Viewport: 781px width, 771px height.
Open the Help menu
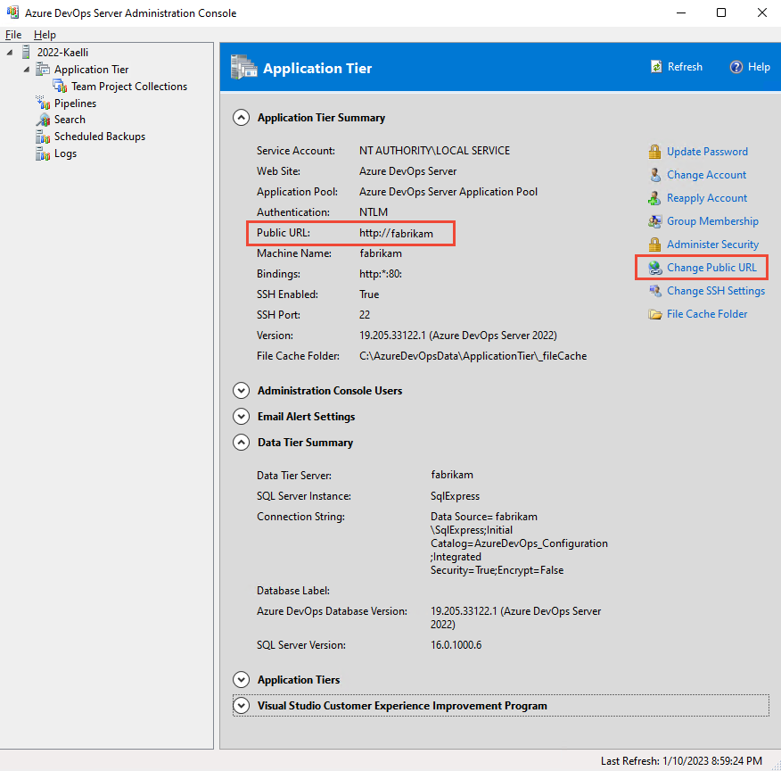click(x=45, y=34)
